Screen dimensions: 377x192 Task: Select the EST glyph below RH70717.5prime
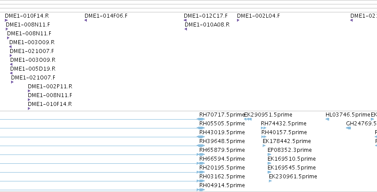pyautogui.click(x=201, y=119)
